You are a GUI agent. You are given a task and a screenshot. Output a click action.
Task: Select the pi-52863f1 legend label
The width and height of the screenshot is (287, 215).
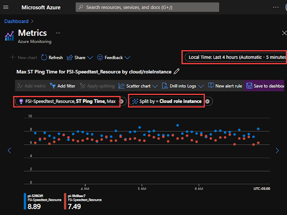[35, 196]
